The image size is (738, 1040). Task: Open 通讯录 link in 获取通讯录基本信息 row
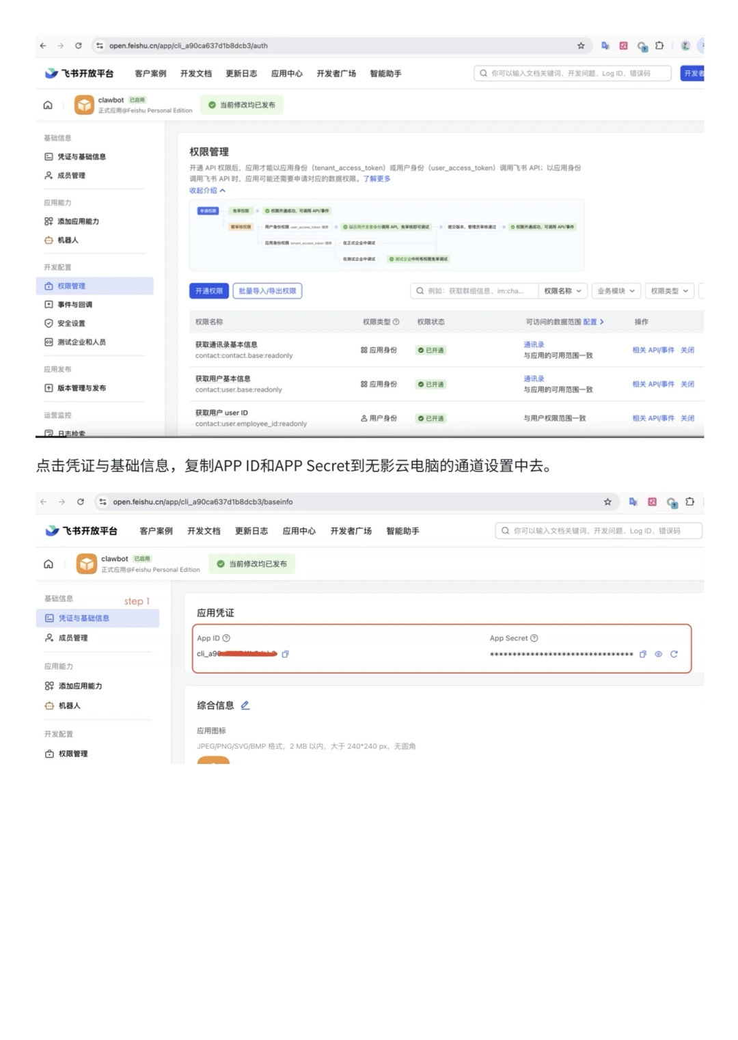(534, 345)
